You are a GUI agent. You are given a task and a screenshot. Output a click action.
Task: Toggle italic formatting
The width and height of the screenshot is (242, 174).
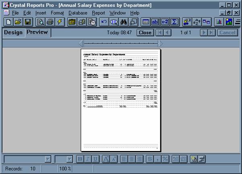tap(88, 159)
